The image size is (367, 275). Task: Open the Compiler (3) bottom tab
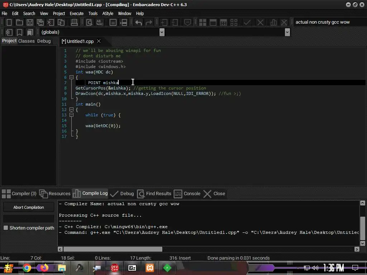(x=19, y=194)
